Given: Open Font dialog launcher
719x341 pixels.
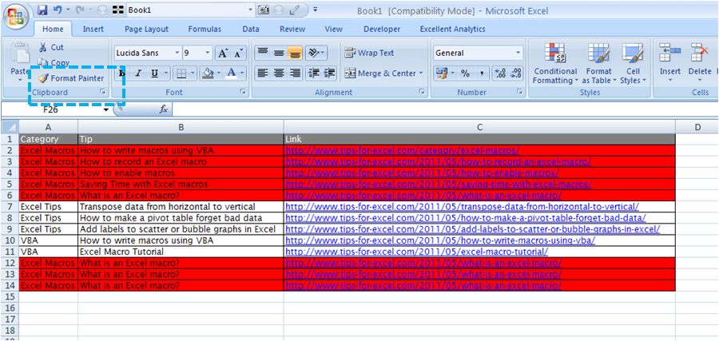Looking at the screenshot, I should point(242,92).
